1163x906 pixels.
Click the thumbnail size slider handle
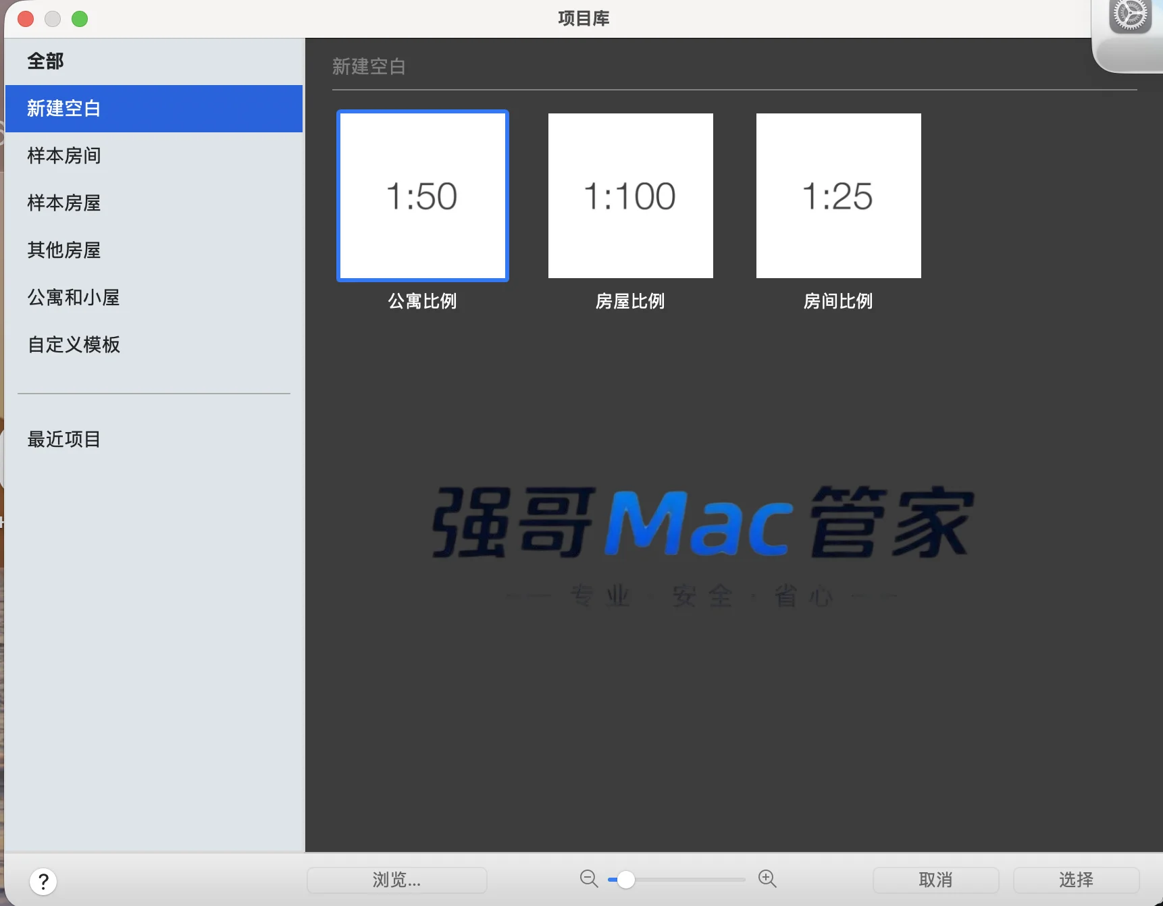[626, 880]
